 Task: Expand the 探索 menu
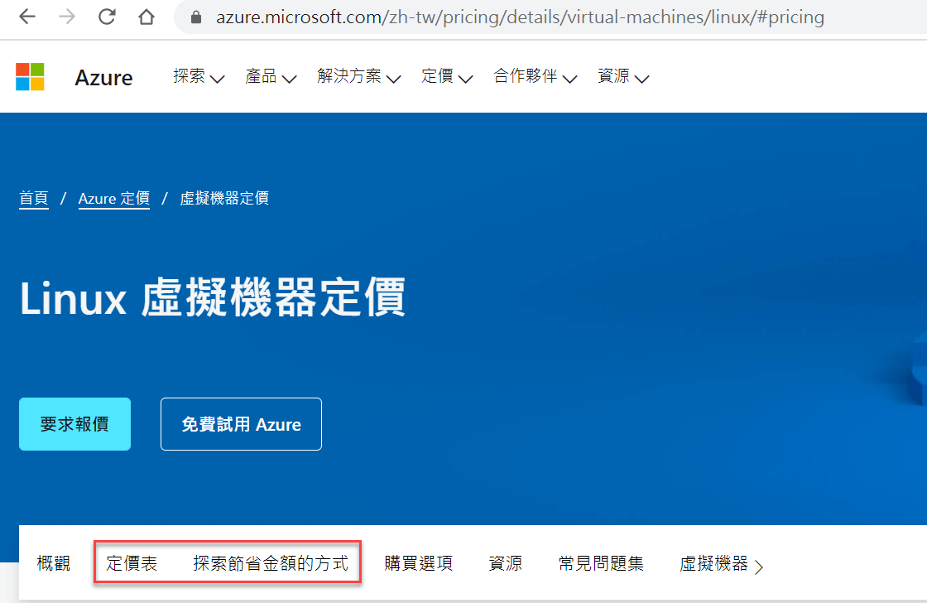pos(199,76)
